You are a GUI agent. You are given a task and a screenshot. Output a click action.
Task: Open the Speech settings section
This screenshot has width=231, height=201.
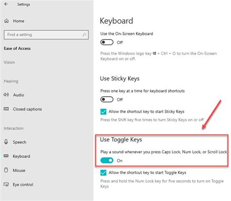point(19,142)
